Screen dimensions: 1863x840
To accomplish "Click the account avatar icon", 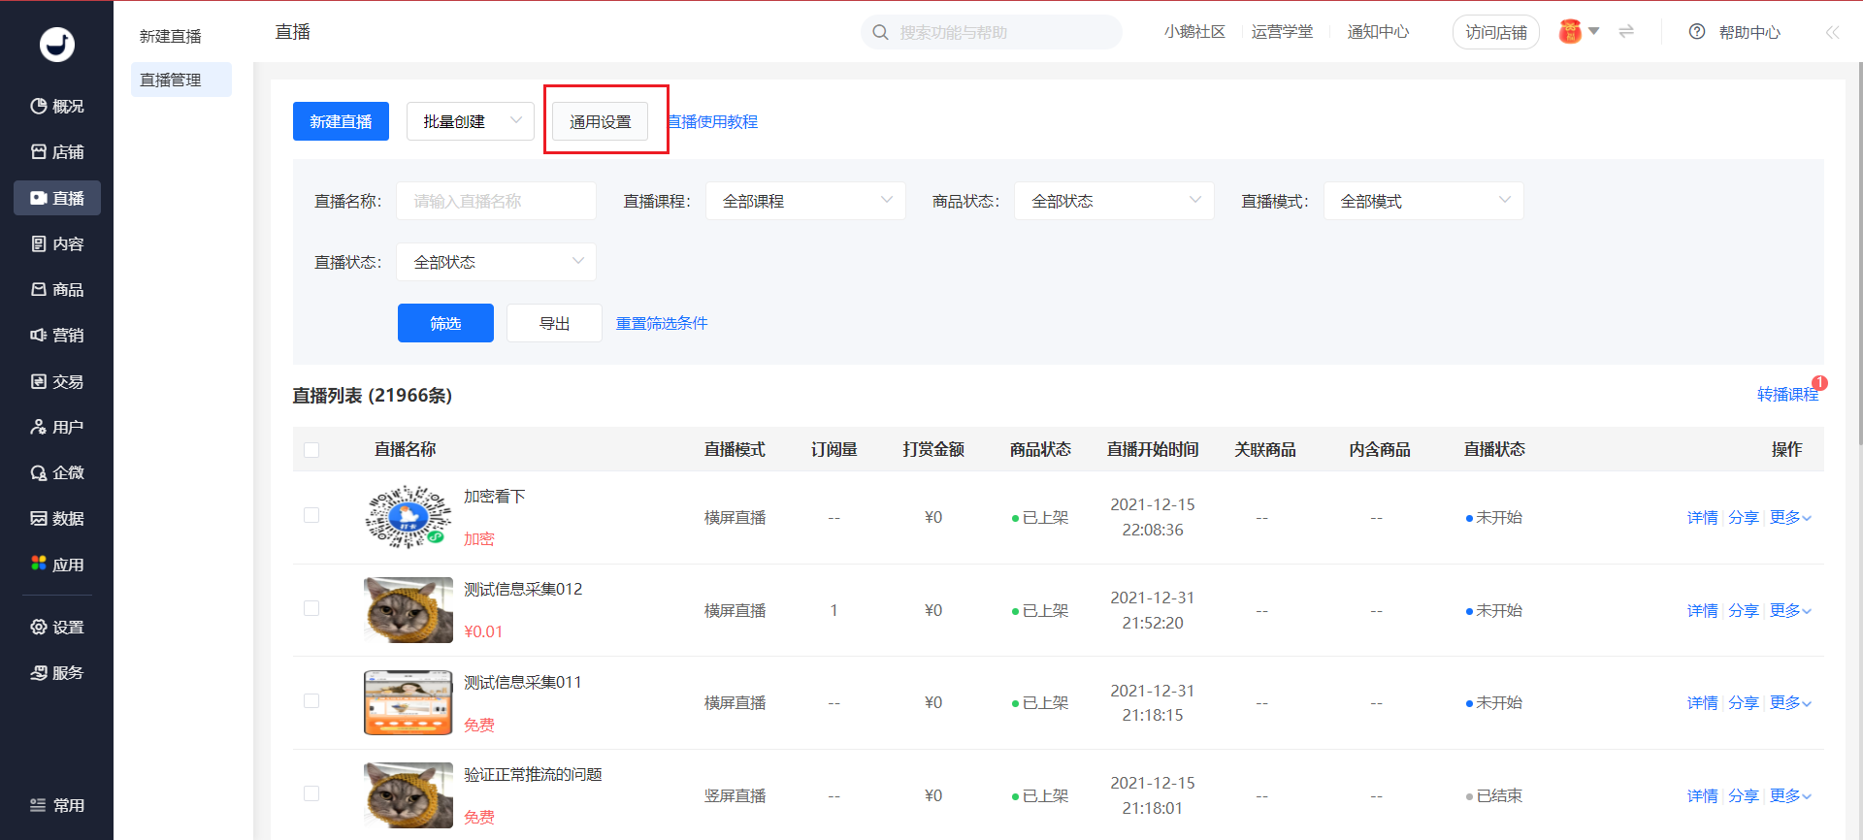I will click(x=1570, y=32).
